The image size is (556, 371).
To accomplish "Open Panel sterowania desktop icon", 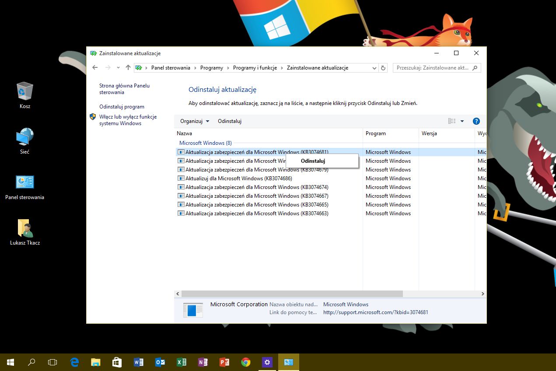I will 25,186.
